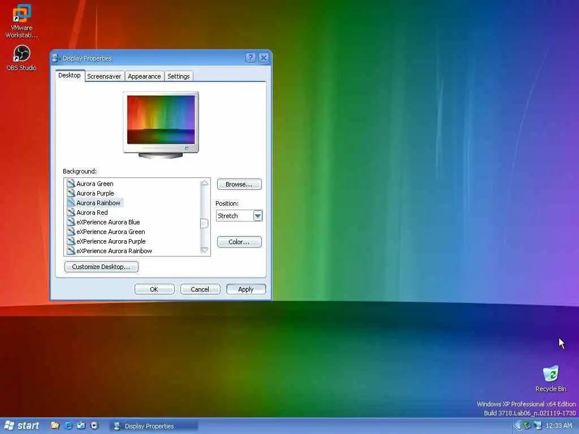This screenshot has width=579, height=434.
Task: Click Customize Desktop... button
Action: (101, 267)
